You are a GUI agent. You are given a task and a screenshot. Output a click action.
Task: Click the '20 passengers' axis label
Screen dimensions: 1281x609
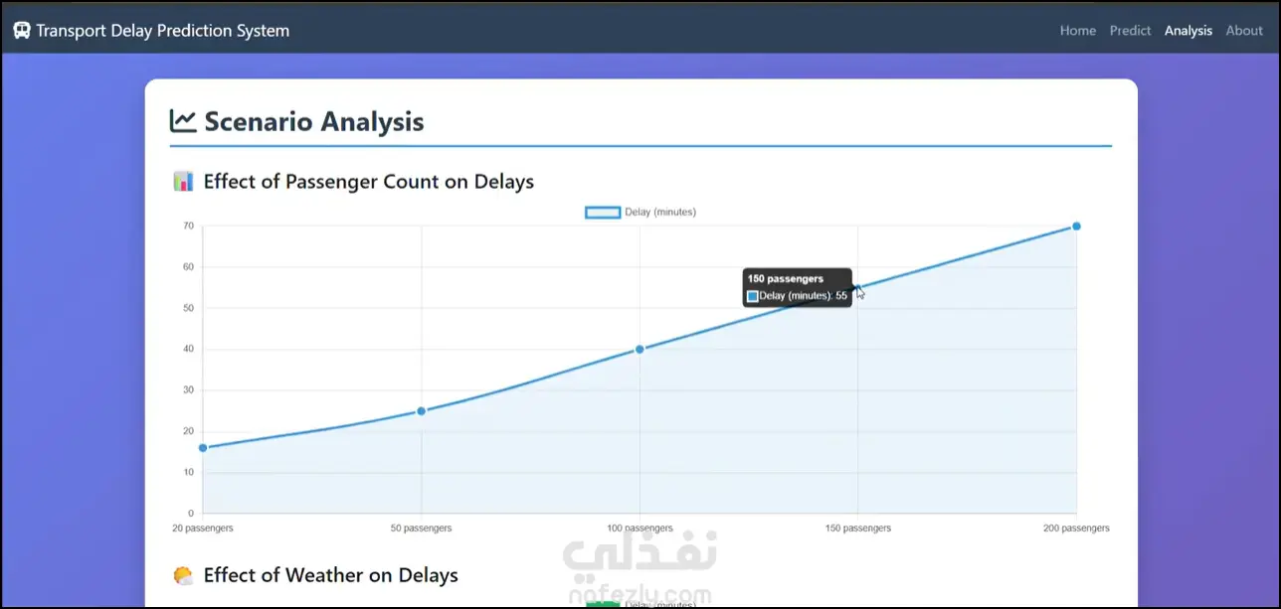pyautogui.click(x=203, y=528)
